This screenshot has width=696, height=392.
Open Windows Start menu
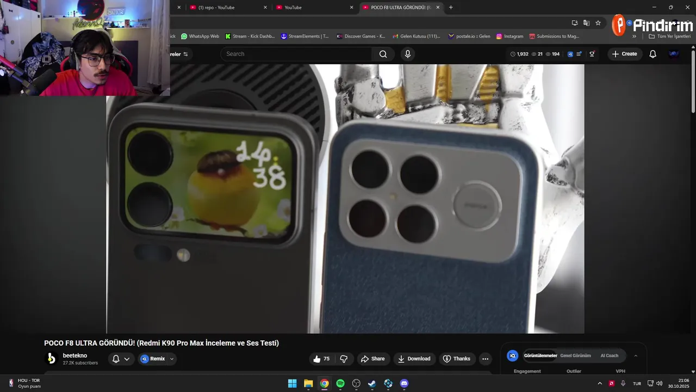pos(292,383)
